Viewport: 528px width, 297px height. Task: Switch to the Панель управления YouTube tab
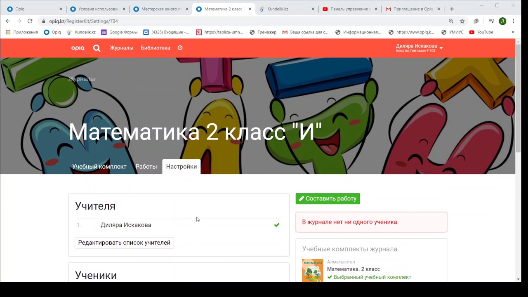coord(350,9)
